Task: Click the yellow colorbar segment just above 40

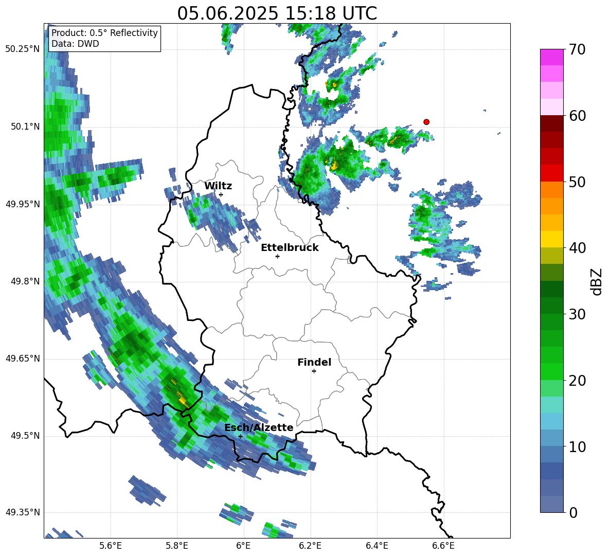Action: [x=551, y=239]
